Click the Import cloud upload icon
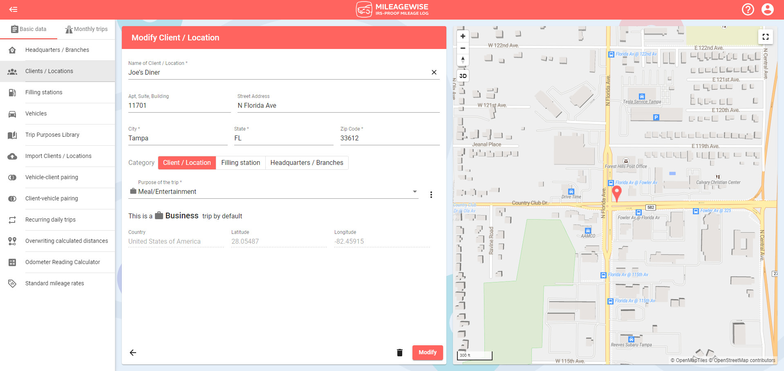This screenshot has width=784, height=371. (12, 156)
